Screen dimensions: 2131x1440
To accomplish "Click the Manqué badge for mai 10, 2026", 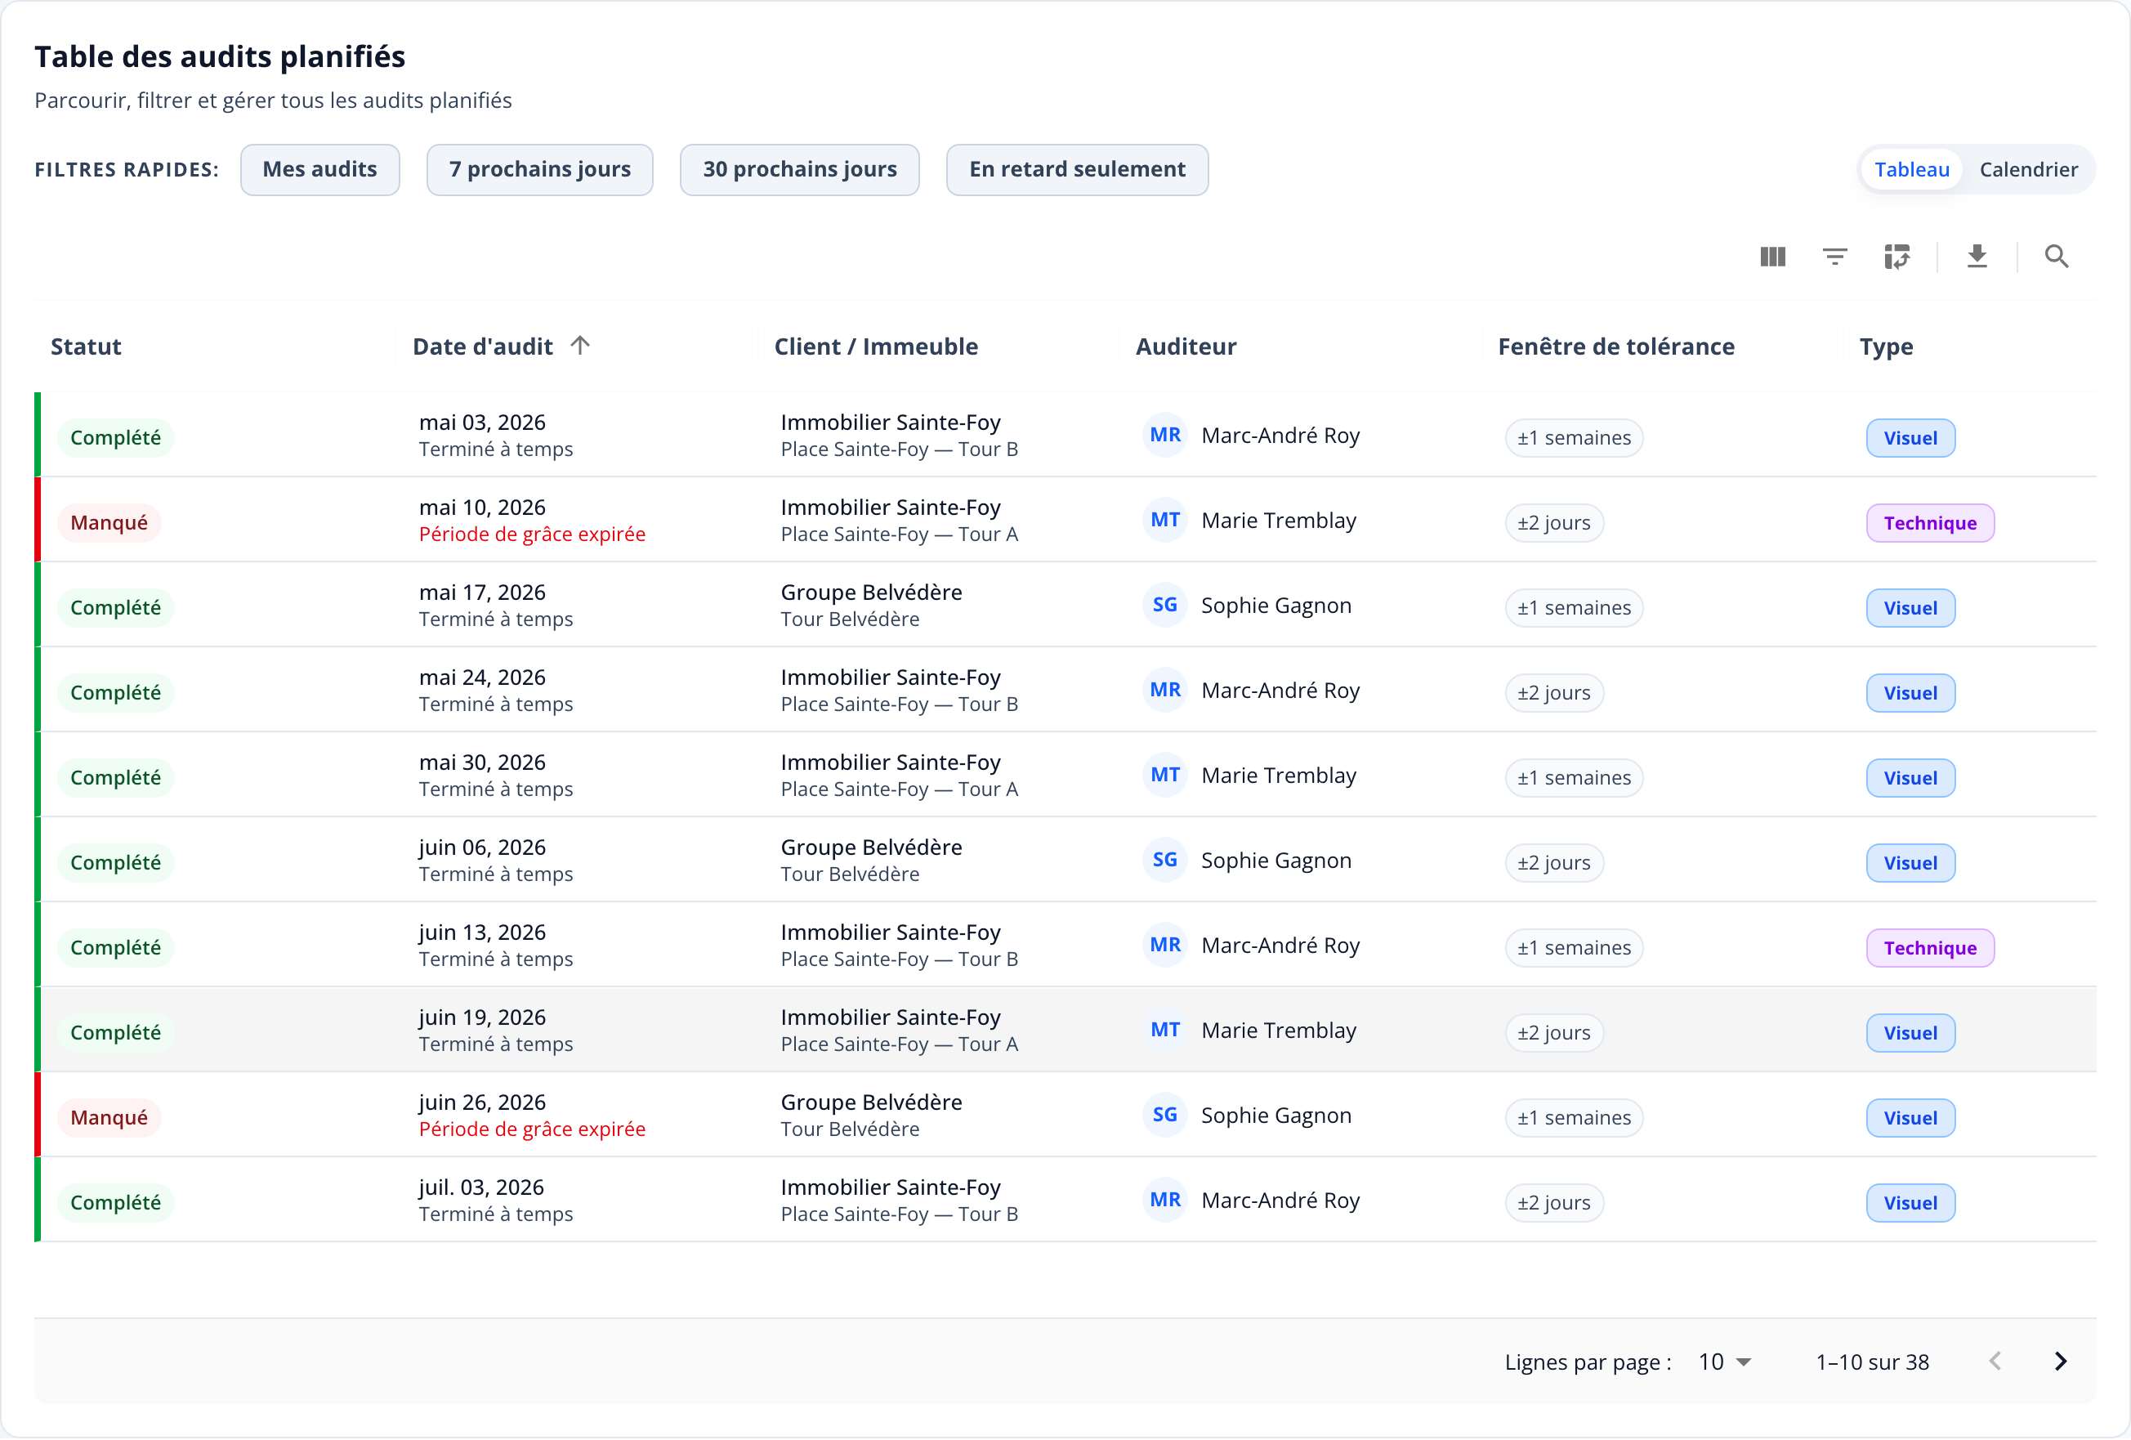I will point(109,523).
